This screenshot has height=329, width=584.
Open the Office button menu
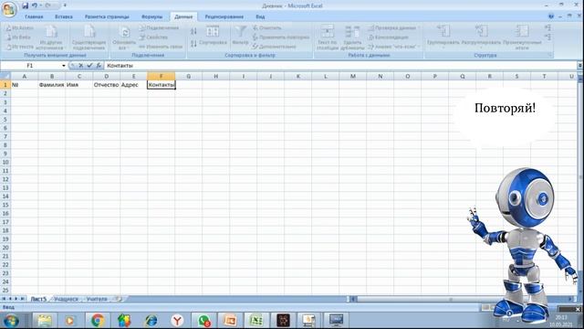(9, 9)
